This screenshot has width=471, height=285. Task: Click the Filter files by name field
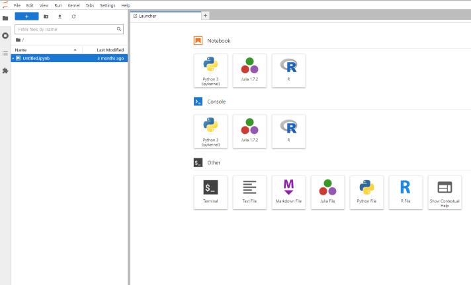[x=69, y=30]
